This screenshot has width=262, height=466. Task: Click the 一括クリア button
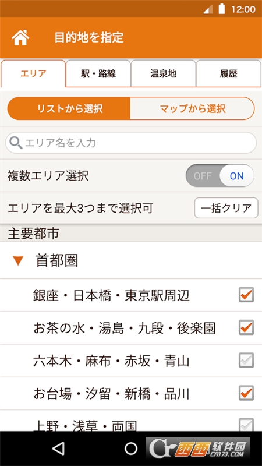[226, 208]
